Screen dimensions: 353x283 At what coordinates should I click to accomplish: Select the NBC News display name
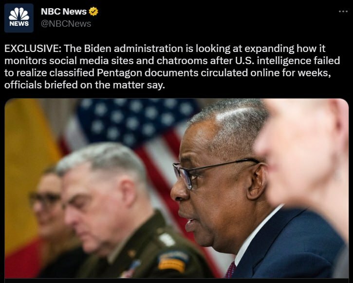coord(64,12)
